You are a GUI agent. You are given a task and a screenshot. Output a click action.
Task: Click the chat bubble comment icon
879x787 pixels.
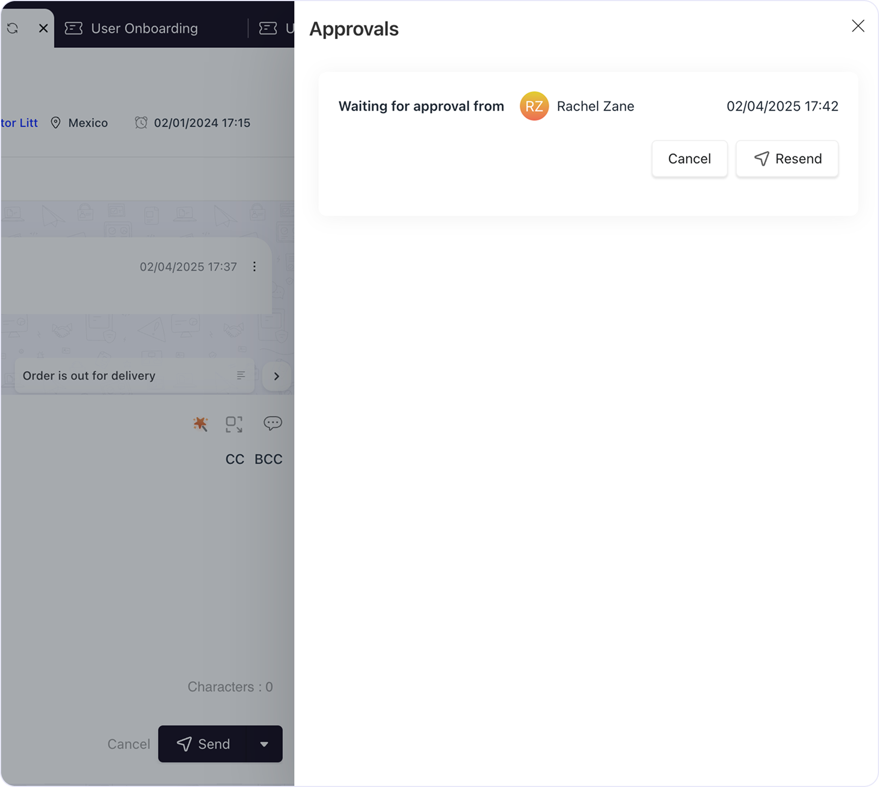pyautogui.click(x=273, y=423)
